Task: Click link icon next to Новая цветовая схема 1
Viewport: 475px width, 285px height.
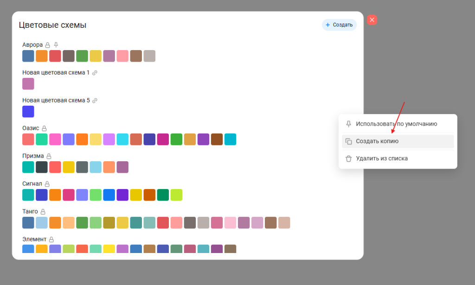Action: tap(95, 73)
